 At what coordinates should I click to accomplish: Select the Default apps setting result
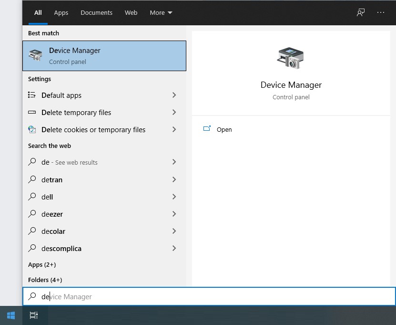(x=104, y=95)
